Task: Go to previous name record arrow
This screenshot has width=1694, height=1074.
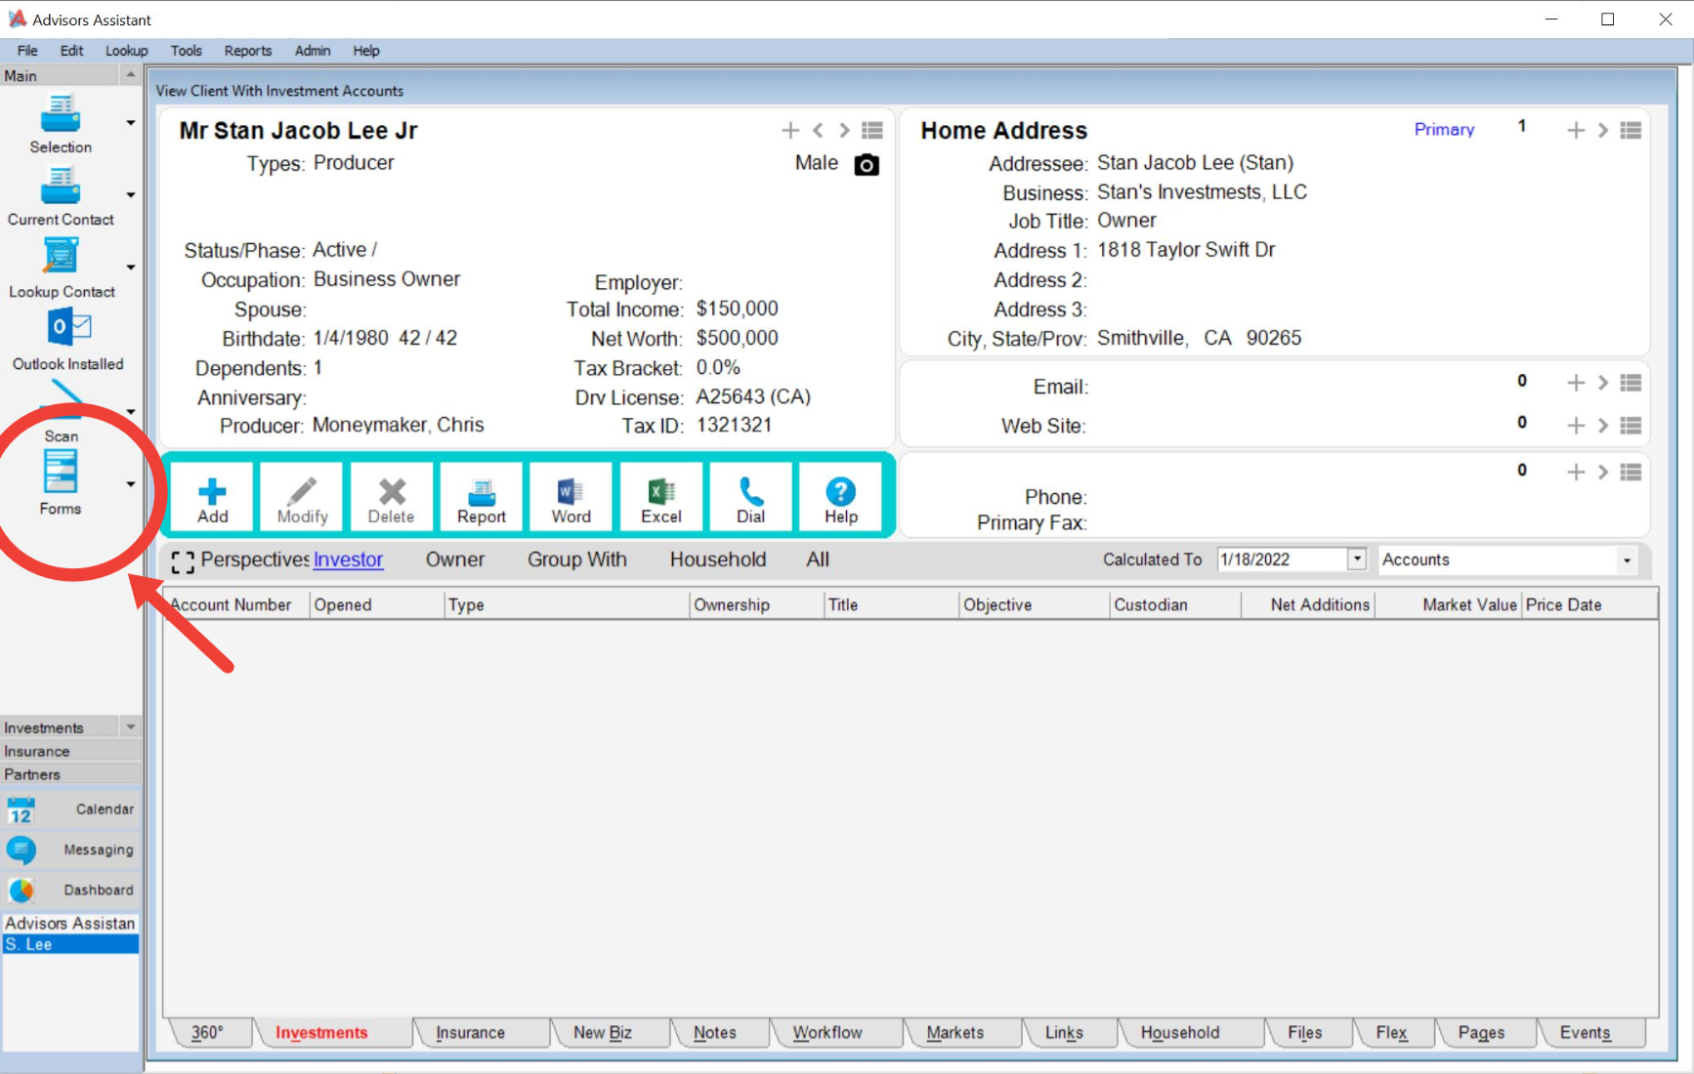Action: 819,130
